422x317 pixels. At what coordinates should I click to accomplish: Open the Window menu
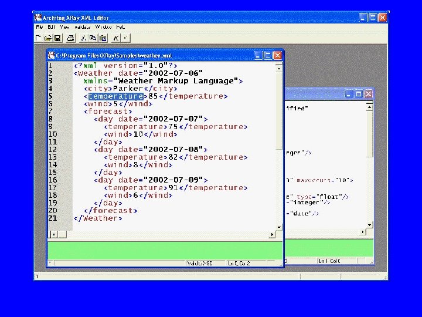click(103, 27)
